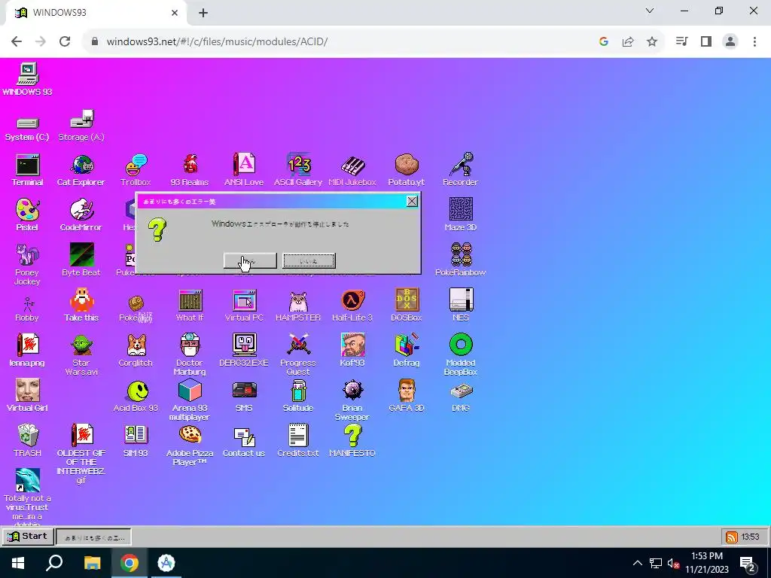Viewport: 771px width, 578px height.
Task: Launch the SMS console icon
Action: [x=244, y=396]
